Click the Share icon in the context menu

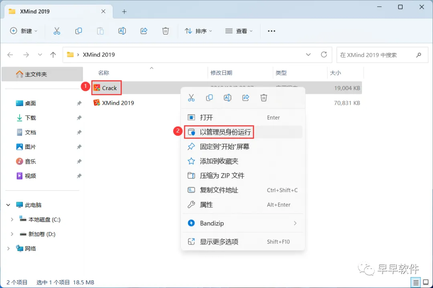[x=246, y=98]
